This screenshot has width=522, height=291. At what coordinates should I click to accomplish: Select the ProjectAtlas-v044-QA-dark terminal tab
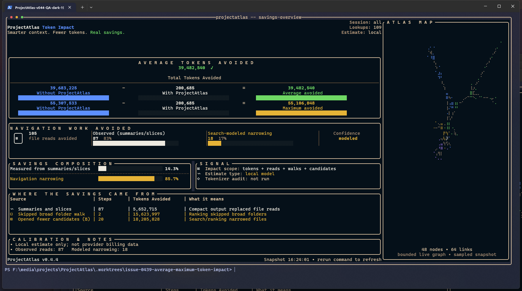click(x=39, y=7)
